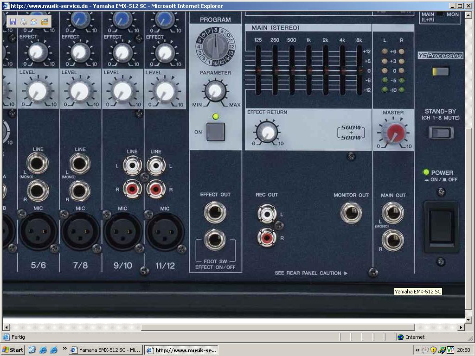Click the 1k EQ slider in picture

308,70
